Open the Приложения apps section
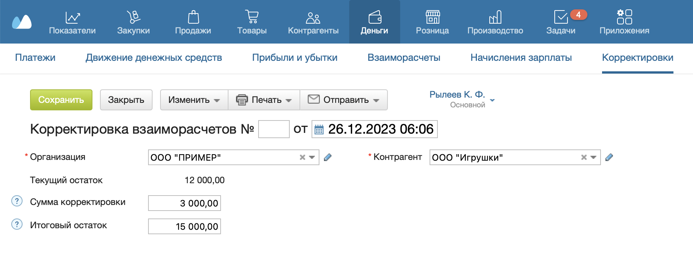The image size is (693, 253). 624,23
